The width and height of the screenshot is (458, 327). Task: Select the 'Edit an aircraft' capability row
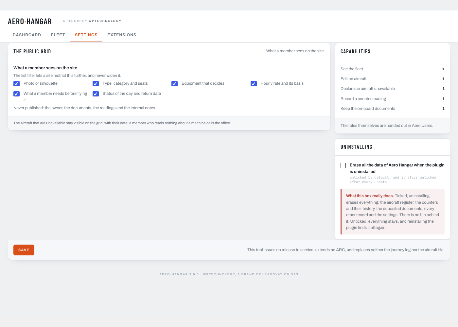(393, 79)
